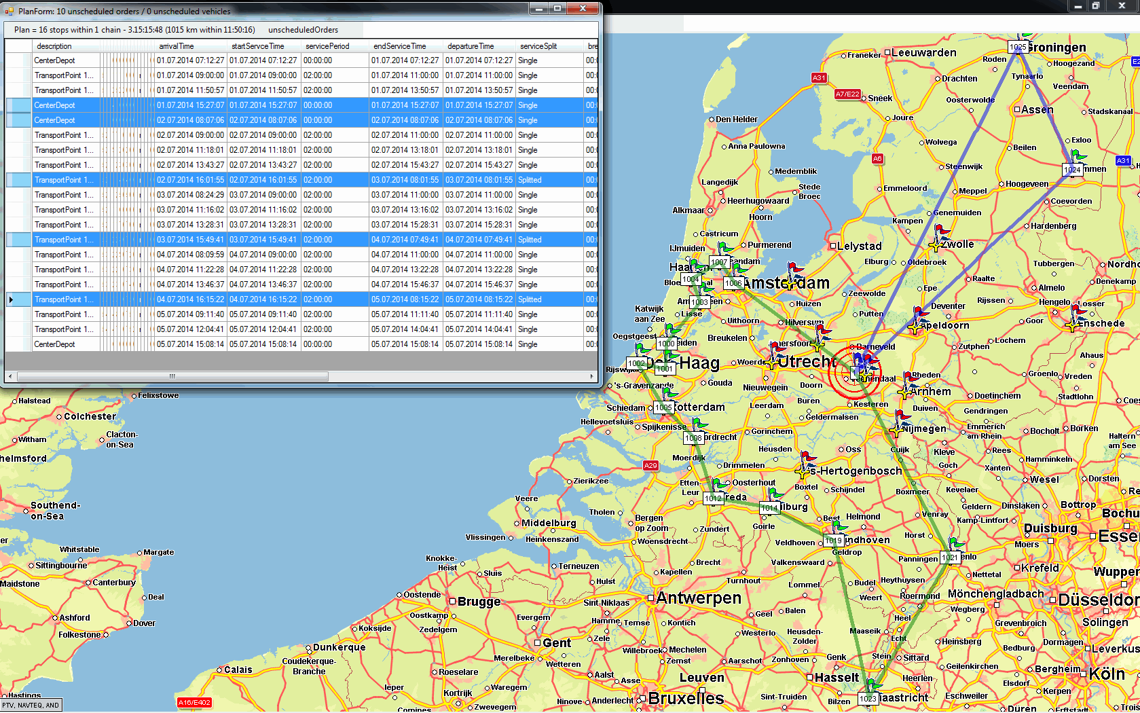Select map marker 1021 near Venlo
1140x713 pixels.
[950, 557]
